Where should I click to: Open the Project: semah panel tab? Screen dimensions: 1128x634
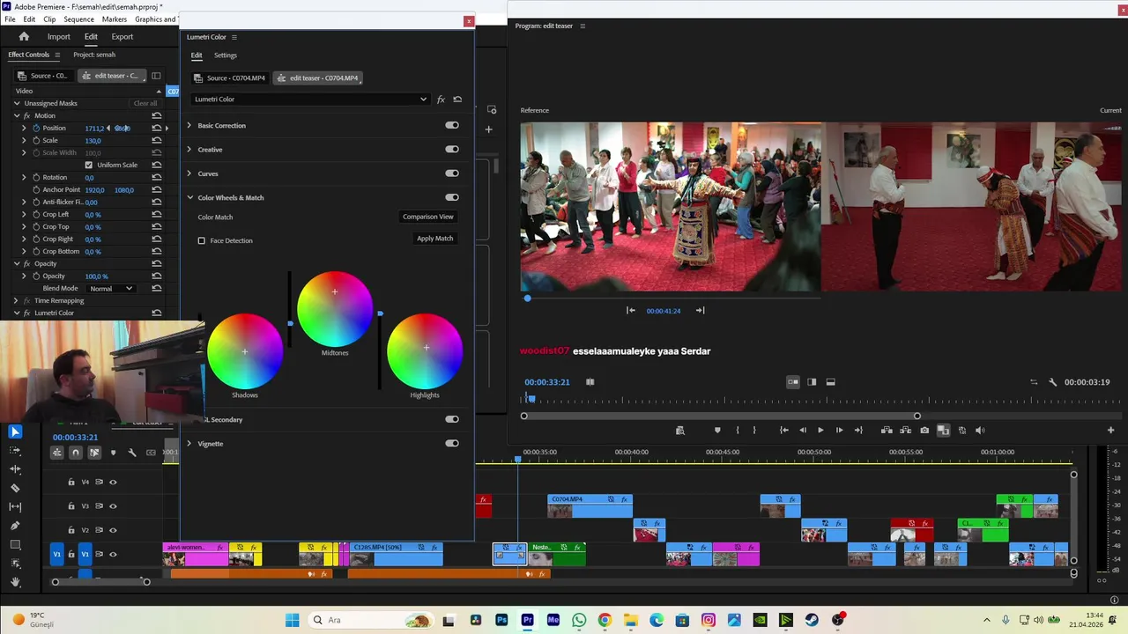(94, 55)
